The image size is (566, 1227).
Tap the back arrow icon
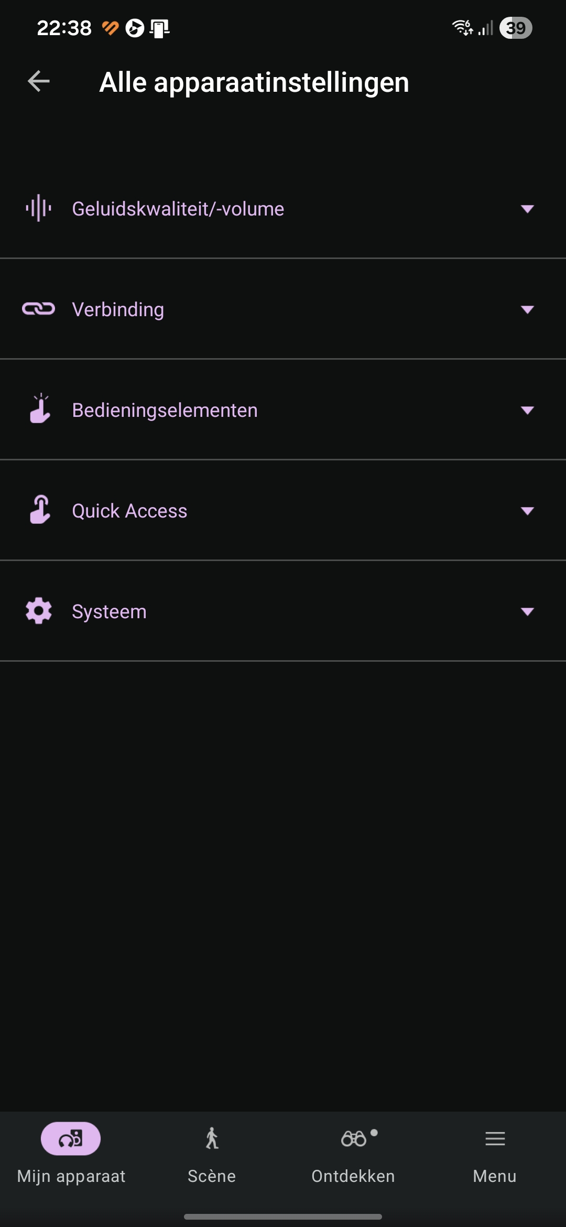point(39,81)
